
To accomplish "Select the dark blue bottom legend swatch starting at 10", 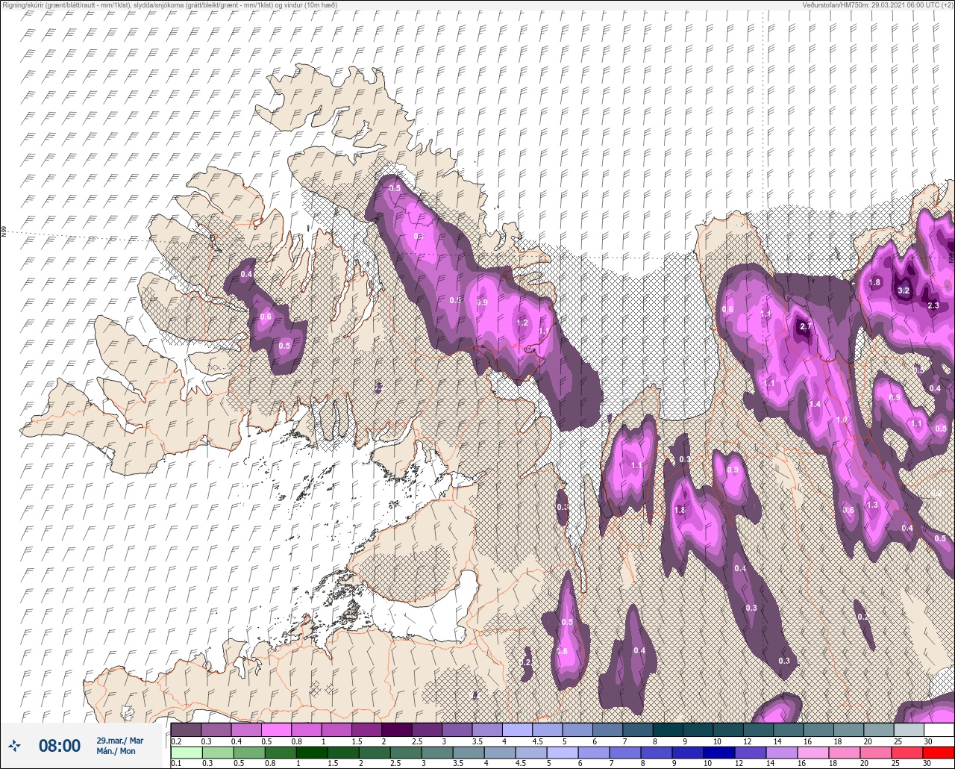I will 719,753.
